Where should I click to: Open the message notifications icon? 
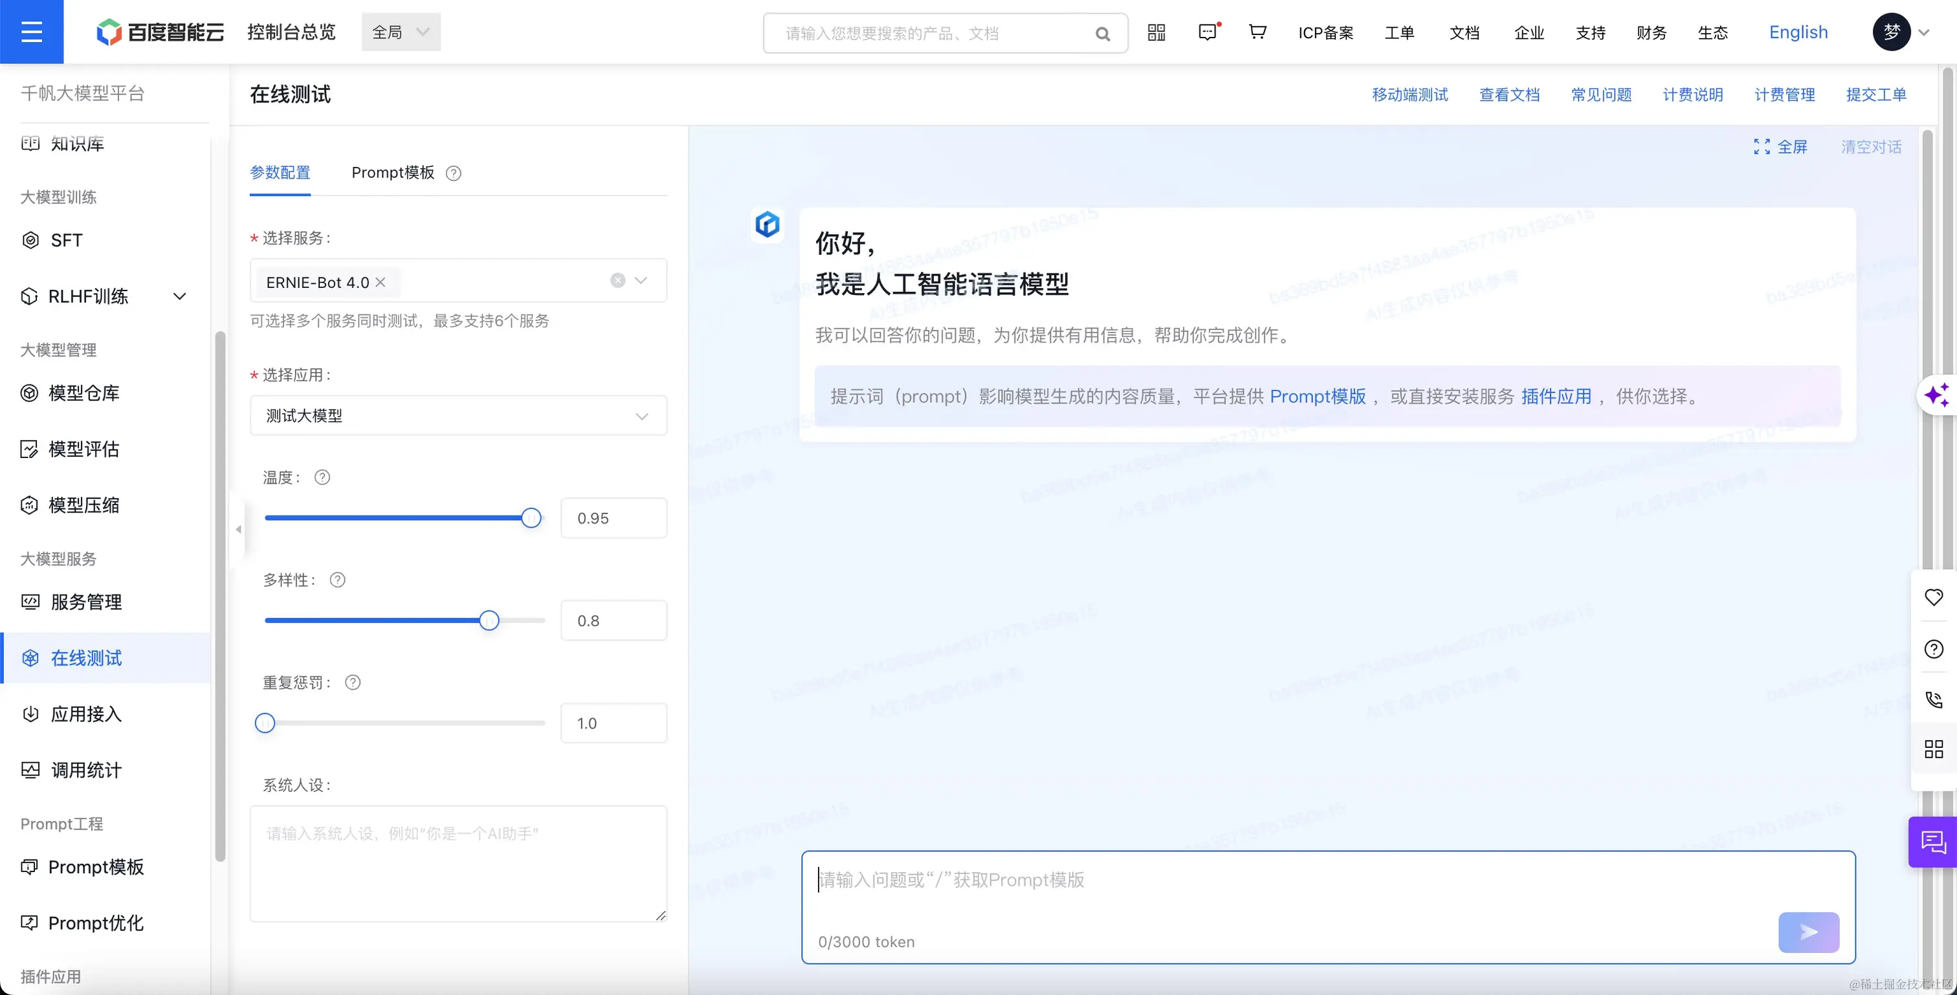click(x=1207, y=32)
